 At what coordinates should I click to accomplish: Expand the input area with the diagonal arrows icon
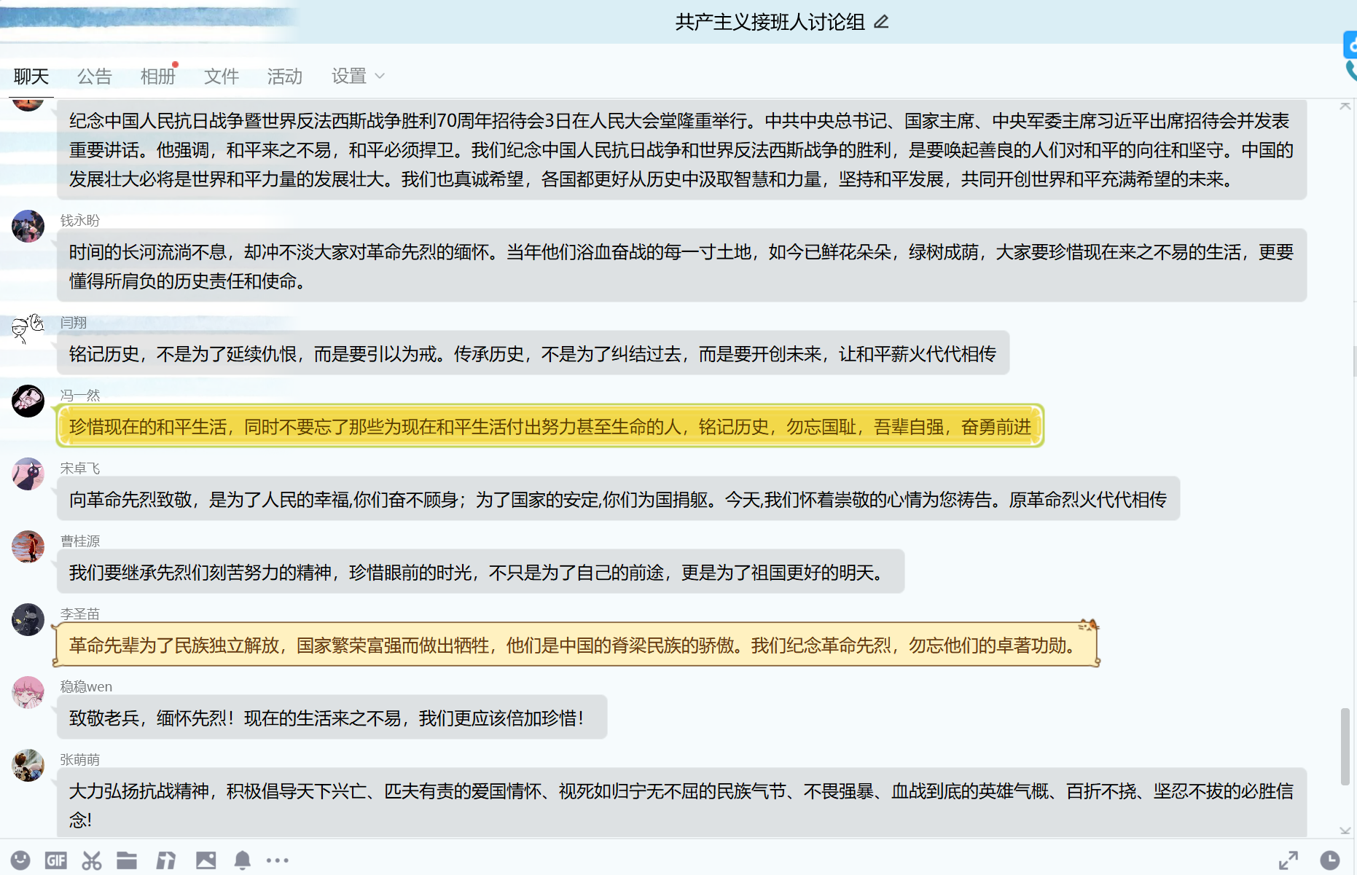[1288, 860]
